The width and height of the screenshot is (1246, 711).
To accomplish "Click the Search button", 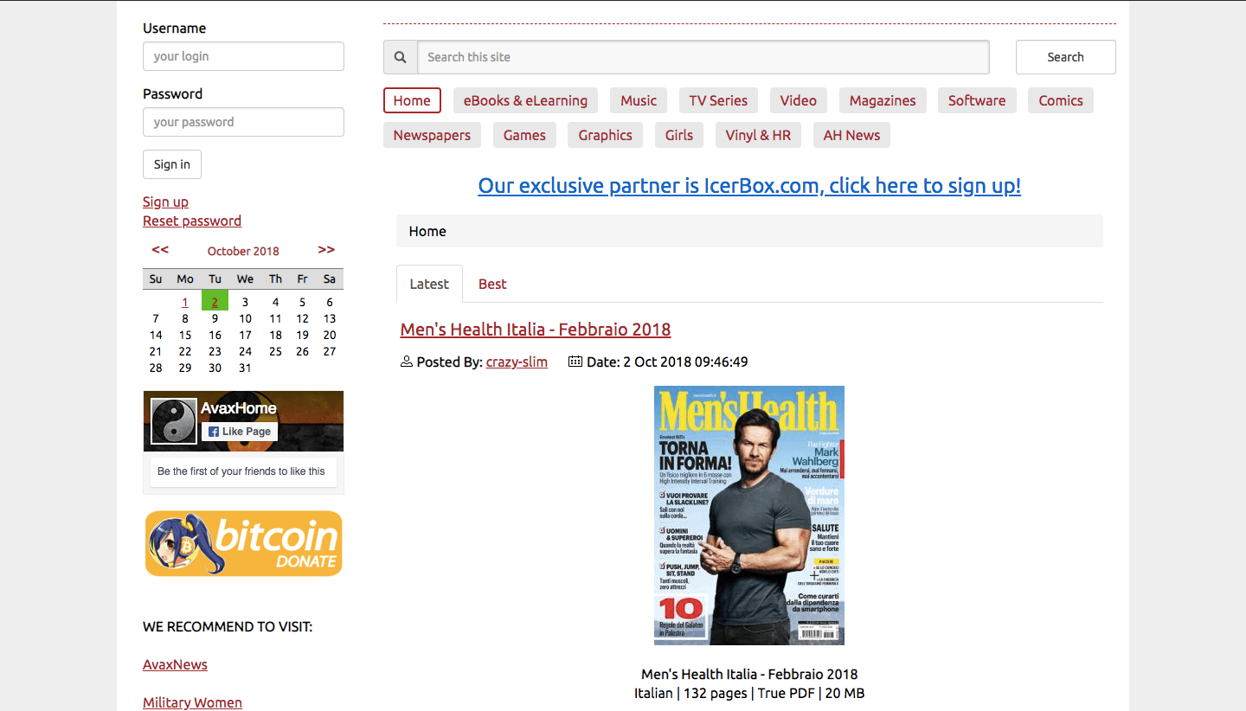I will (1065, 57).
